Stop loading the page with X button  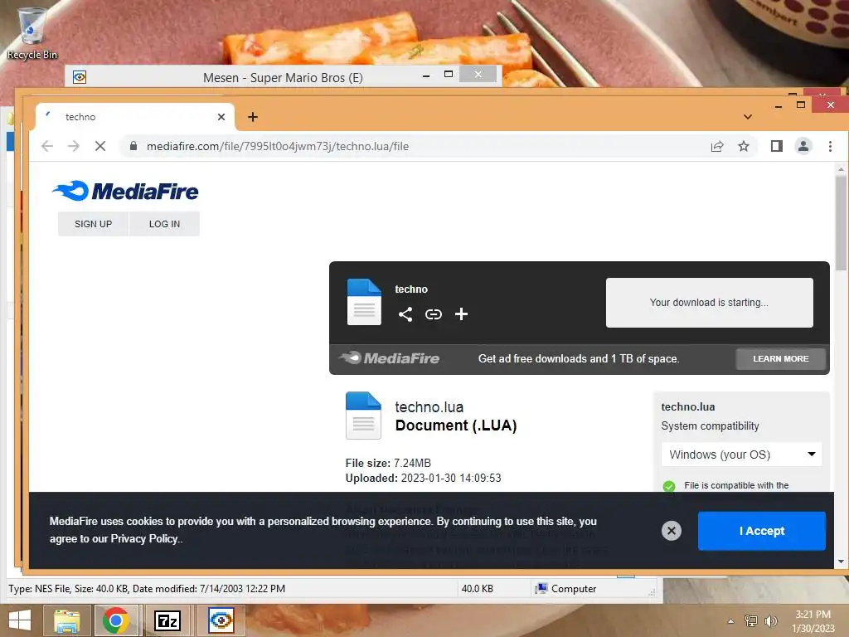click(100, 146)
